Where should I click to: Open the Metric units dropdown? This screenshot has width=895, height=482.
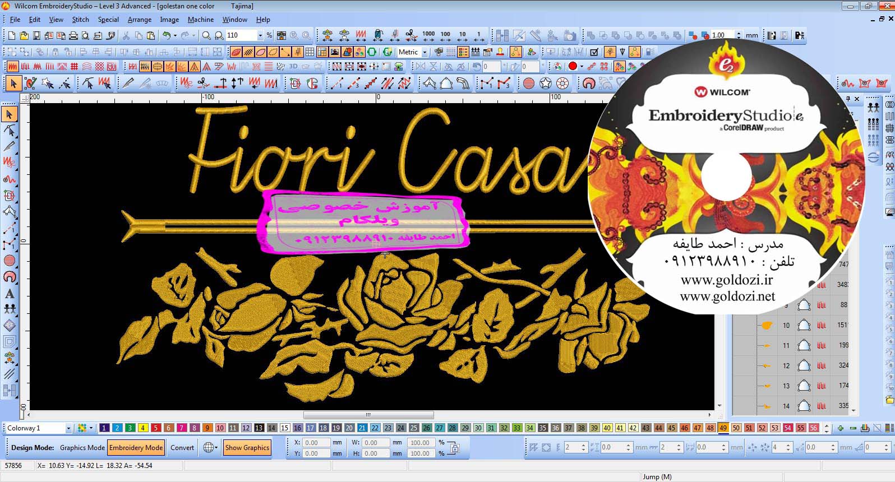[425, 52]
